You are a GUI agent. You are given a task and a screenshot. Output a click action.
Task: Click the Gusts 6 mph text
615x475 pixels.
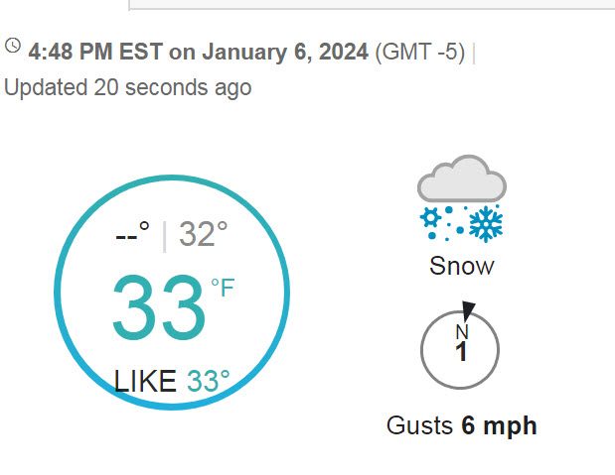pyautogui.click(x=462, y=425)
